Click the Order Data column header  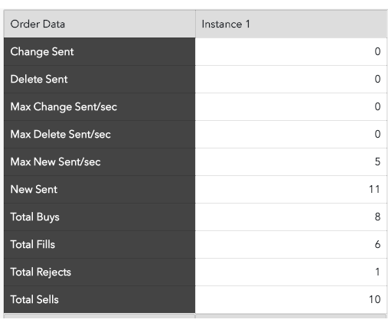tap(99, 24)
